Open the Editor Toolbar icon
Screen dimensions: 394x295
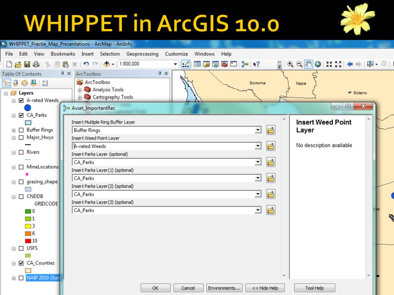(x=186, y=64)
